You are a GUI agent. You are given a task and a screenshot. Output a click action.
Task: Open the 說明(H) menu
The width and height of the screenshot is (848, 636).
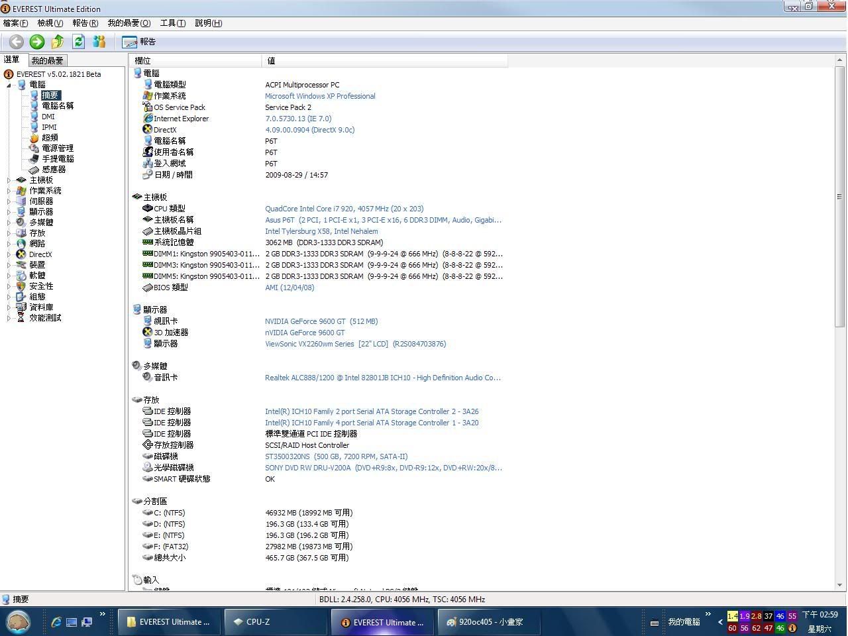[209, 23]
